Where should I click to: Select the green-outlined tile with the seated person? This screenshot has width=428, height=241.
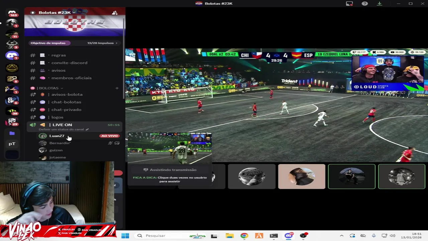click(x=352, y=176)
